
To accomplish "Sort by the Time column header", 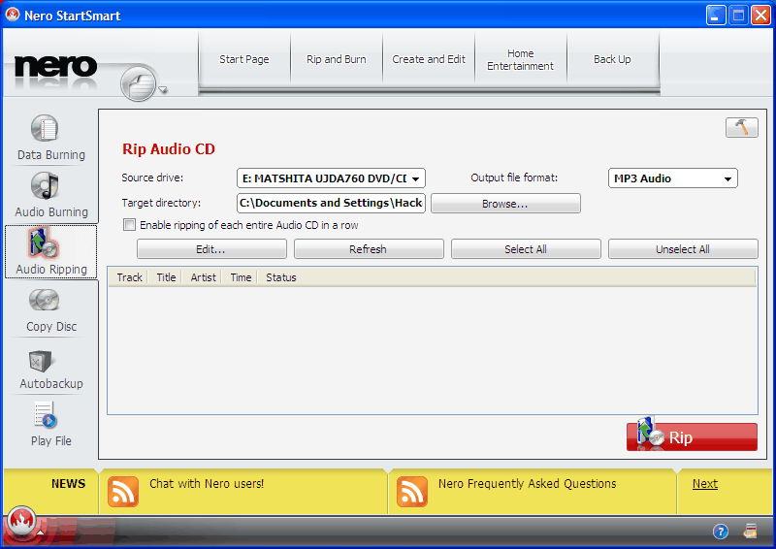I will pyautogui.click(x=240, y=277).
